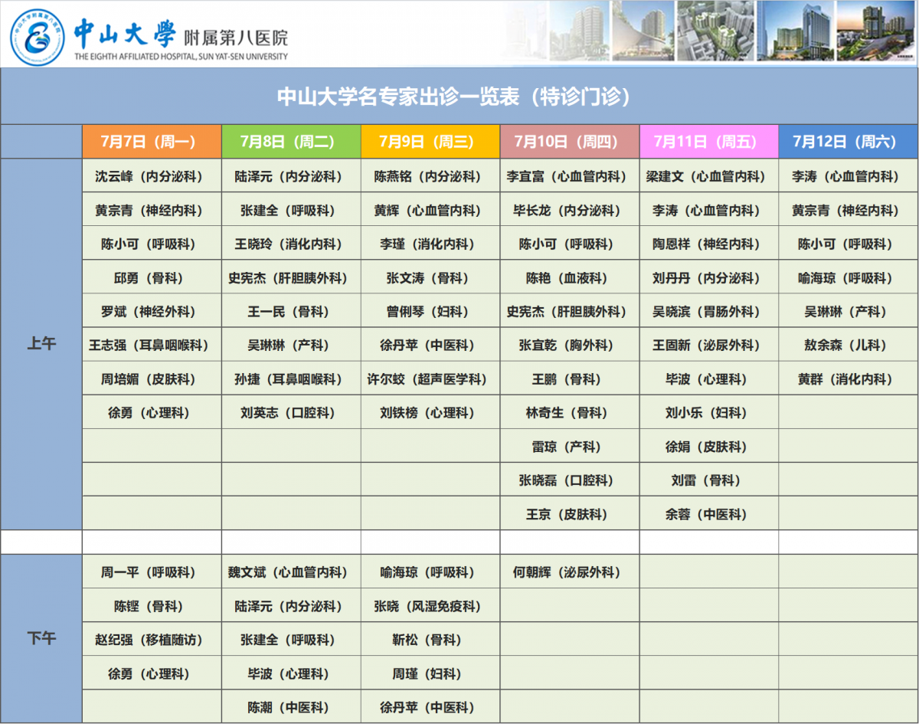Click the cell 吴晓滨（胃肠外科）

tap(709, 311)
